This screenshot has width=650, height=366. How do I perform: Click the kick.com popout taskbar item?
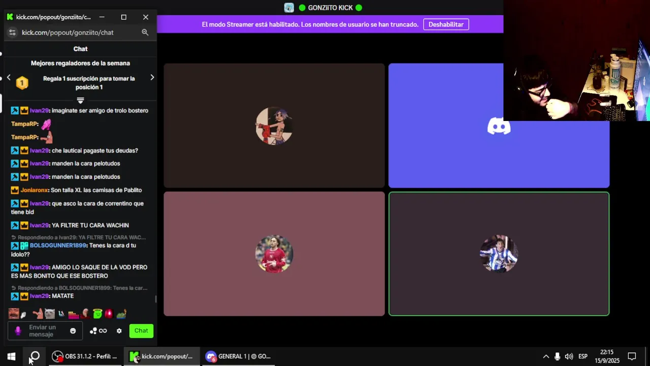point(161,356)
